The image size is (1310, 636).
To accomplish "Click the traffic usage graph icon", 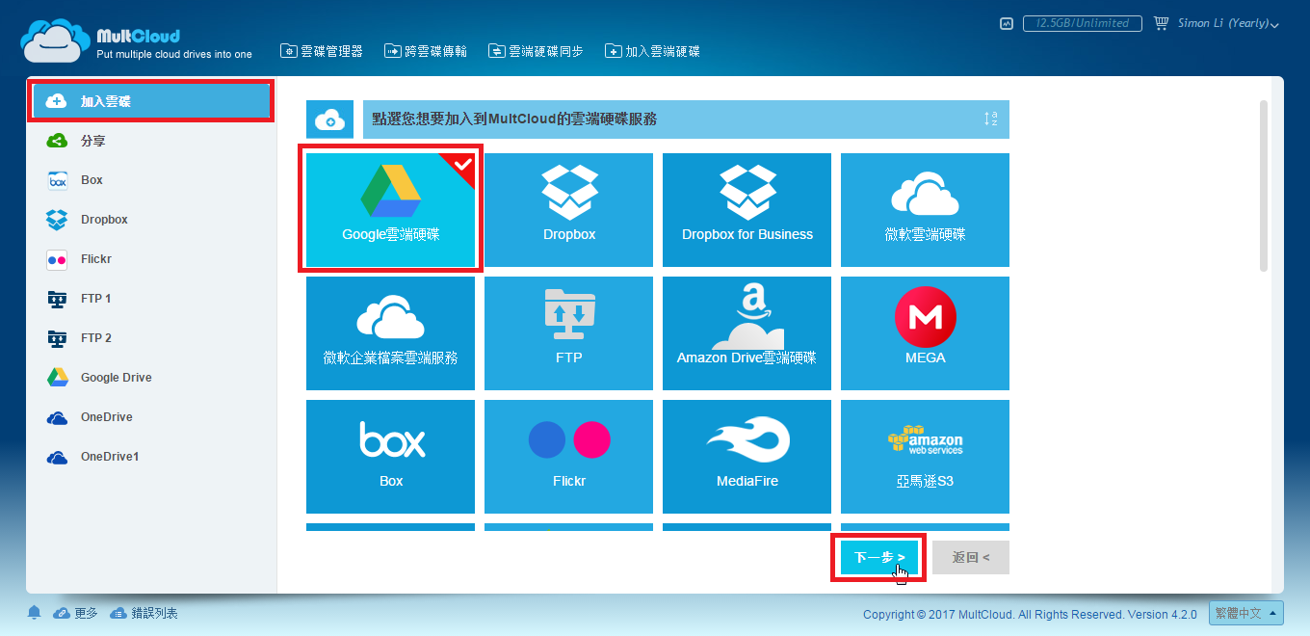I will pos(1007,21).
